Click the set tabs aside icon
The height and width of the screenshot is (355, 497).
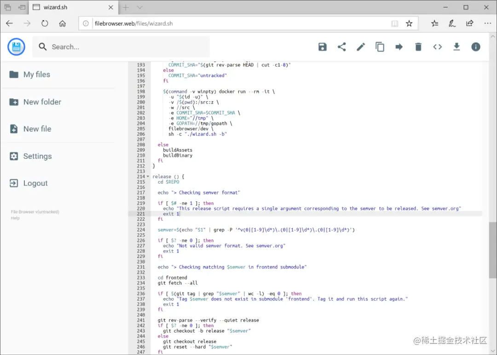(x=22, y=7)
